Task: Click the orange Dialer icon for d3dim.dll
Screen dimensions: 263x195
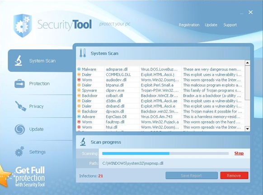Action: pos(79,101)
